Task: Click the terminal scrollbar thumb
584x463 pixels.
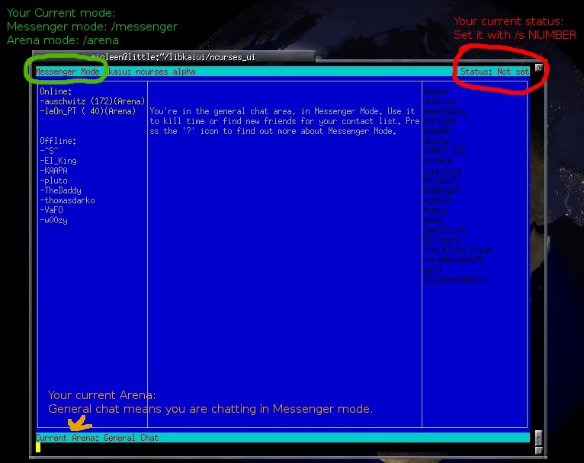Action: tap(538, 438)
